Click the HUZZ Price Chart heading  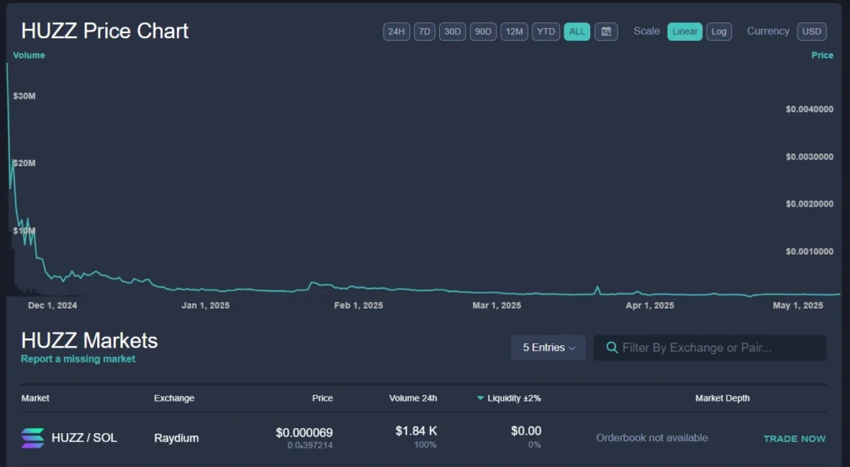(105, 31)
